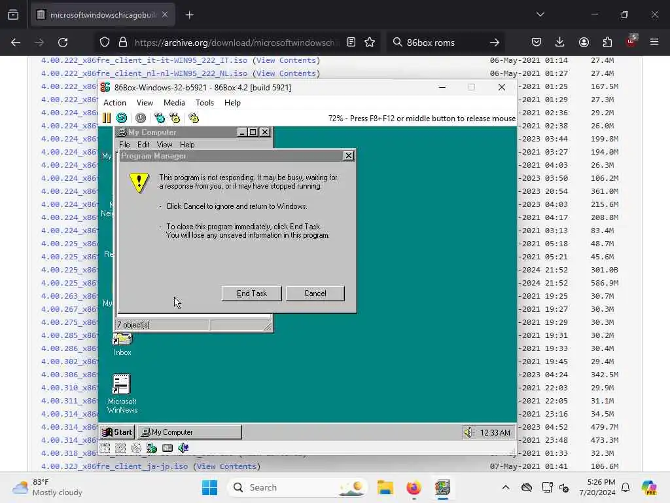Open My Computer View menu
The width and height of the screenshot is (670, 503).
[x=164, y=145]
